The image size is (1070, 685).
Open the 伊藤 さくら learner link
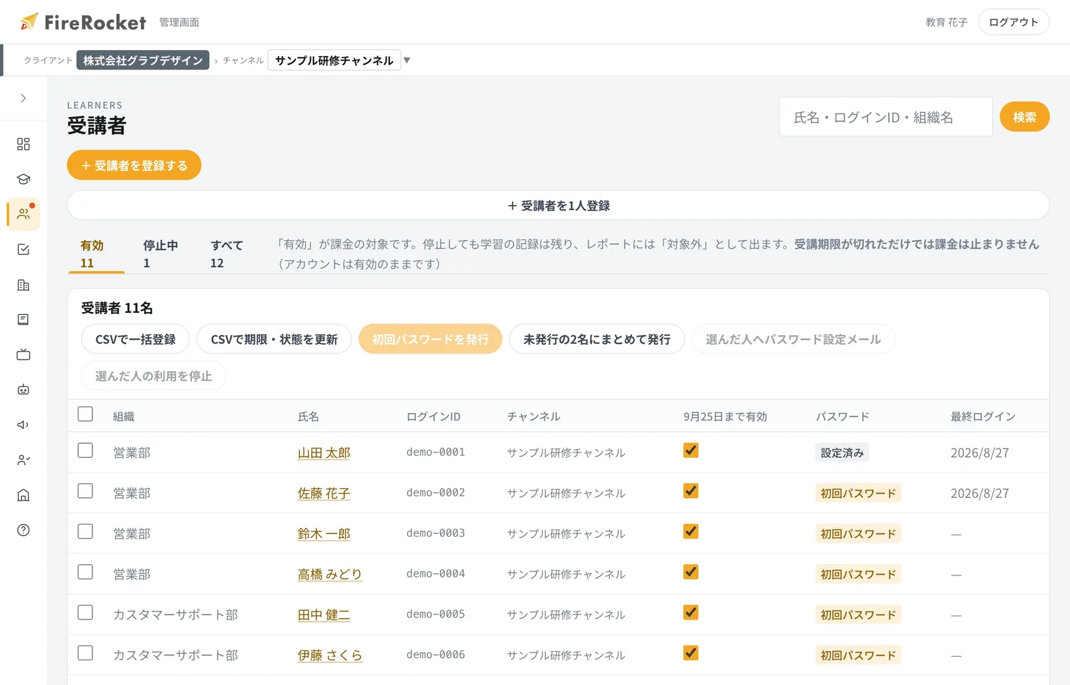click(330, 655)
